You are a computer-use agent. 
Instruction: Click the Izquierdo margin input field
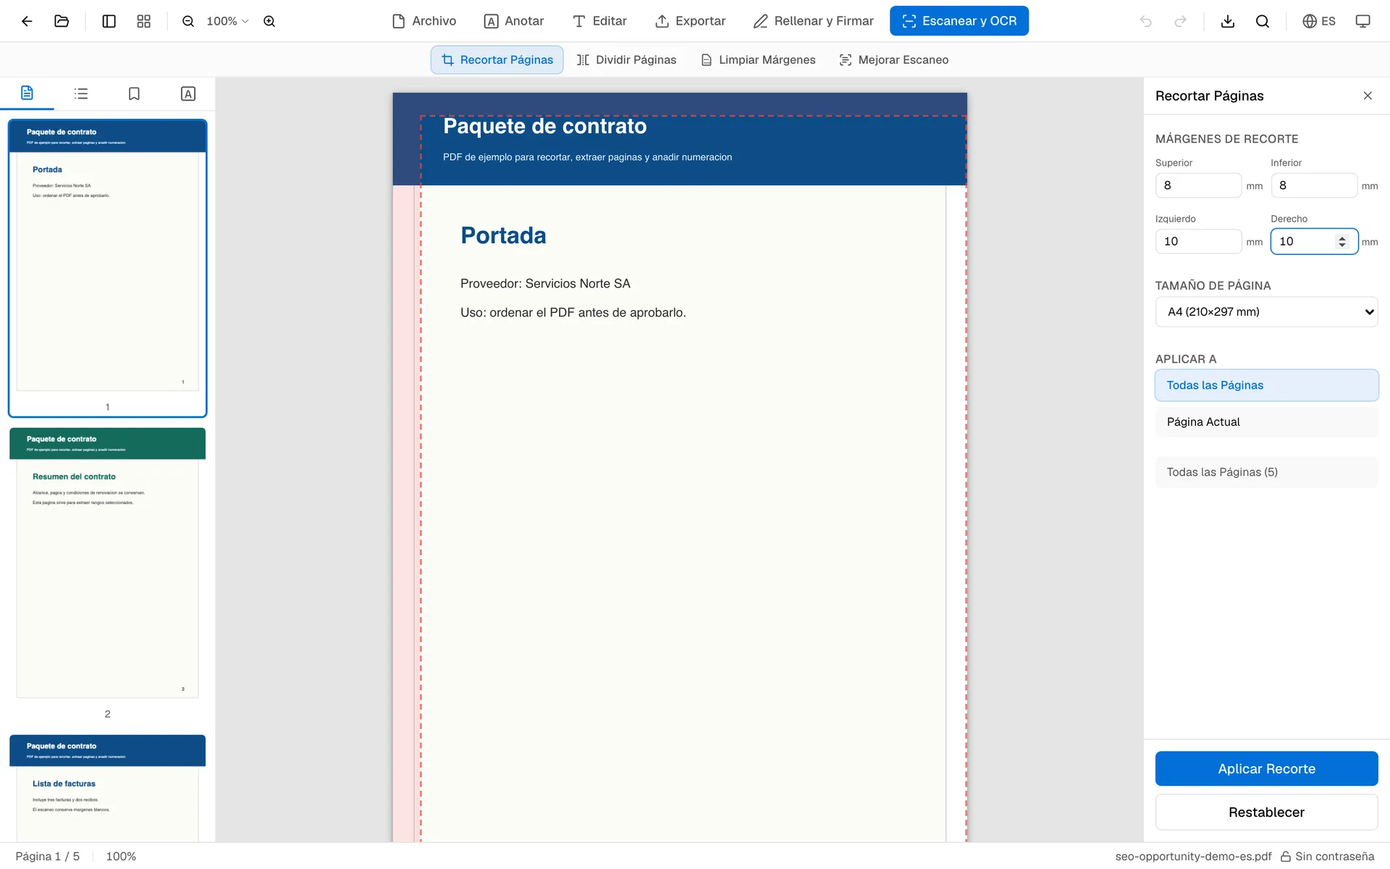point(1198,241)
